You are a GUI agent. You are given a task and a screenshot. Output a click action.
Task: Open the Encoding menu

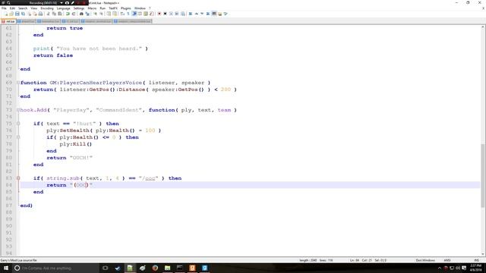pyautogui.click(x=47, y=8)
